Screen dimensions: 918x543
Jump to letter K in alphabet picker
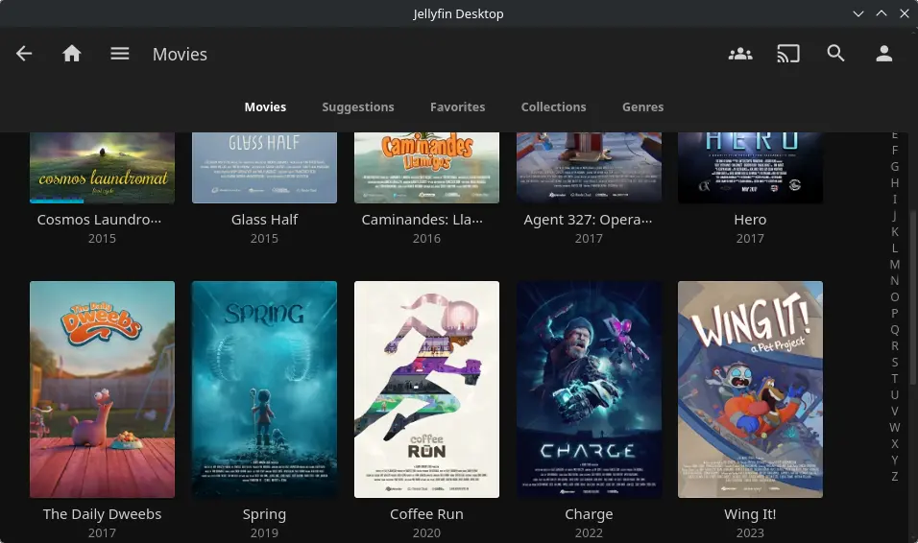(895, 232)
